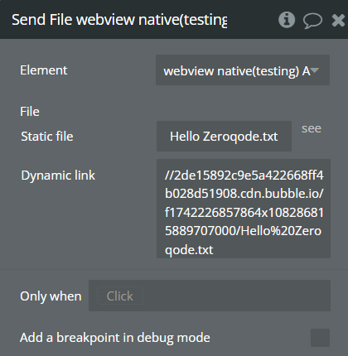Click the 'Add a breakpoint in debug mode' label
348x356 pixels.
115,338
